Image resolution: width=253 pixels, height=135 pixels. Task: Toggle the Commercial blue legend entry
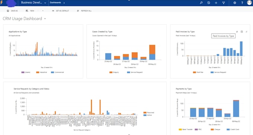[57, 72]
